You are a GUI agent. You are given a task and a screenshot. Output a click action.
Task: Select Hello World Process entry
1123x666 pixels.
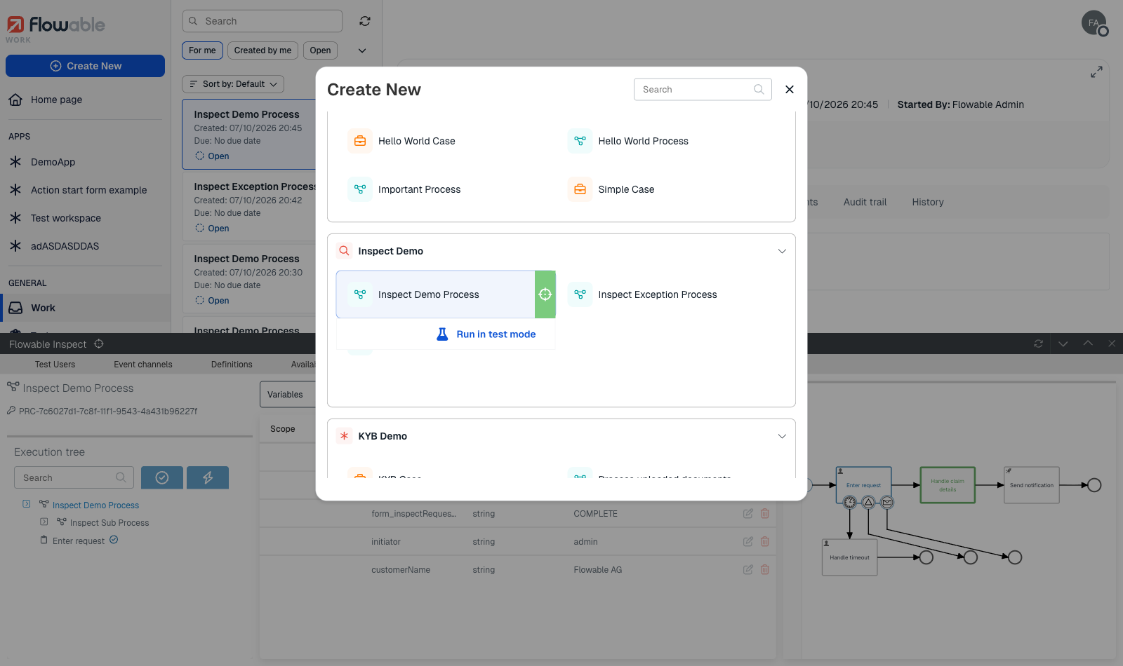[x=643, y=141]
